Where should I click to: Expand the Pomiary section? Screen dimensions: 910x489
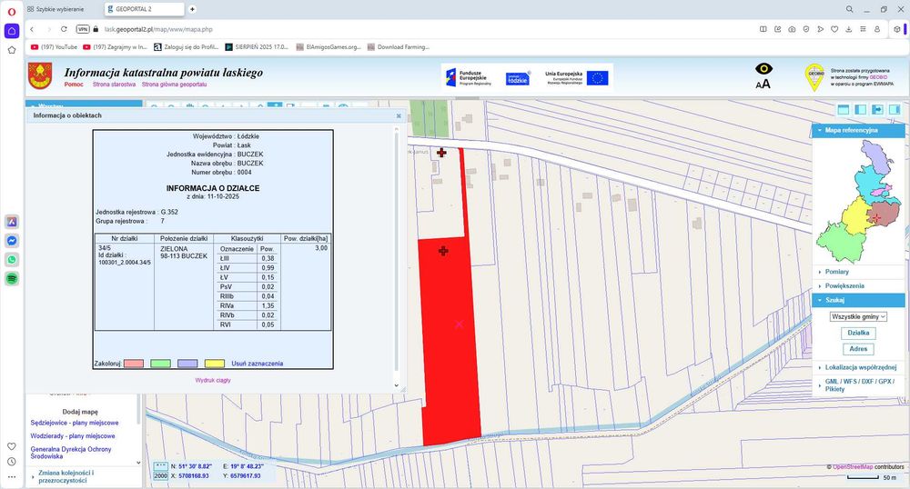pyautogui.click(x=838, y=272)
